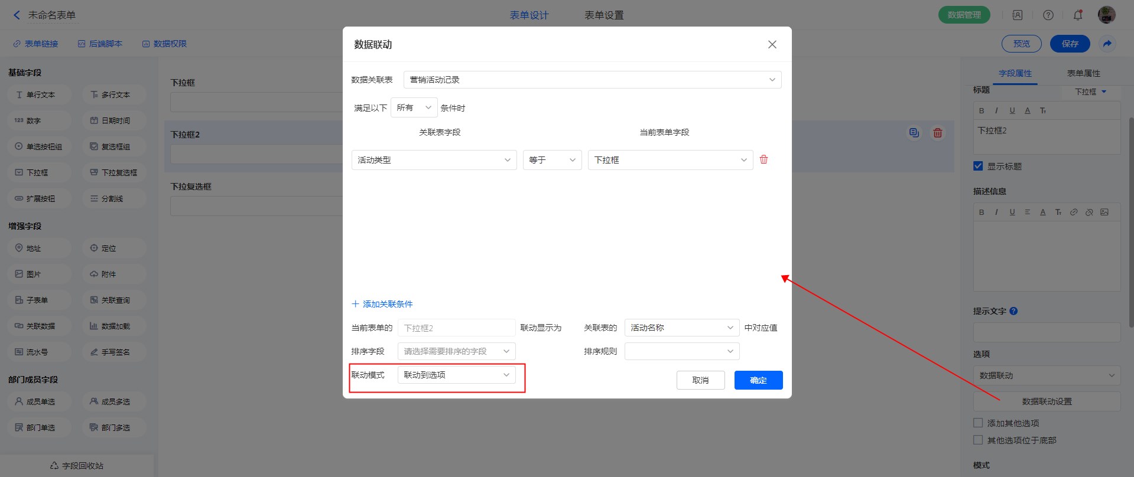Switch to the 表单设置 tab

pyautogui.click(x=604, y=15)
